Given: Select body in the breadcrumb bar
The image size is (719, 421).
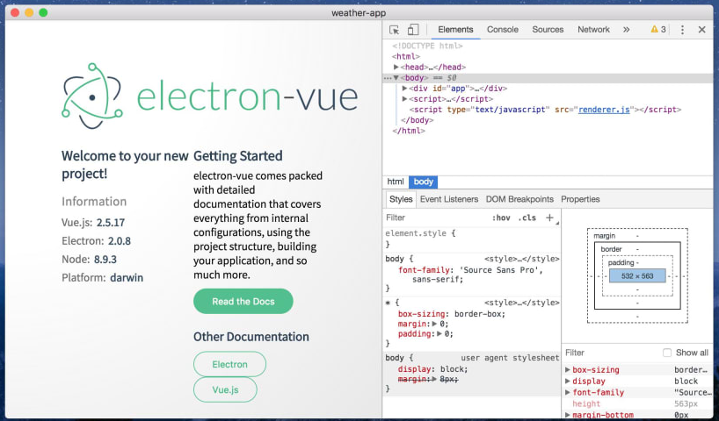Looking at the screenshot, I should click(x=424, y=182).
